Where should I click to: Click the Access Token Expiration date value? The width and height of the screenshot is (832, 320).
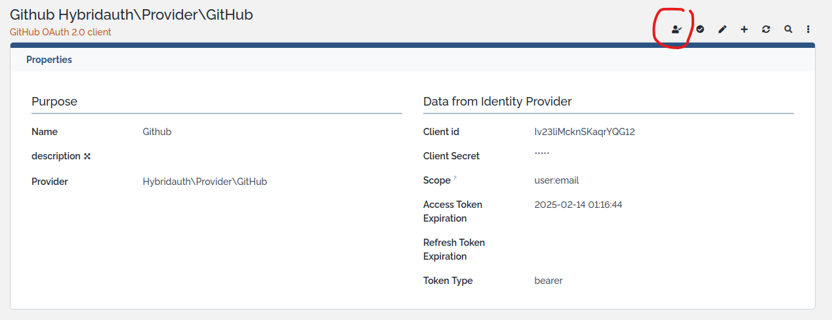pos(578,205)
